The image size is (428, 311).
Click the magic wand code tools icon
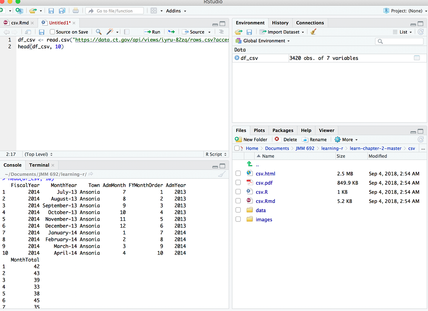point(109,31)
